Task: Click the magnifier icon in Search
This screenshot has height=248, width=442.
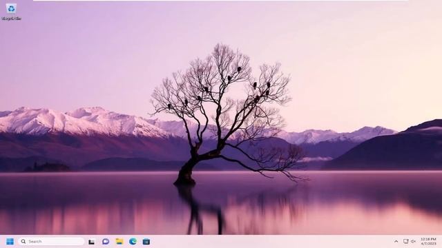Action: tap(23, 241)
